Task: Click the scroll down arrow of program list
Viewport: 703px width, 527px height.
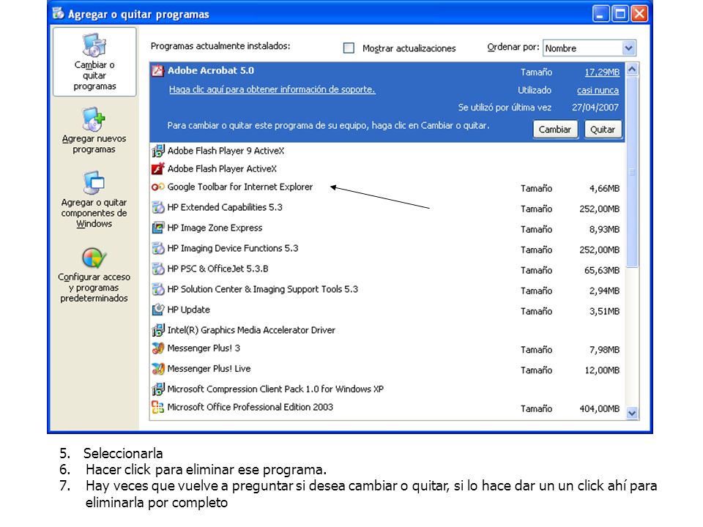Action: (x=632, y=413)
